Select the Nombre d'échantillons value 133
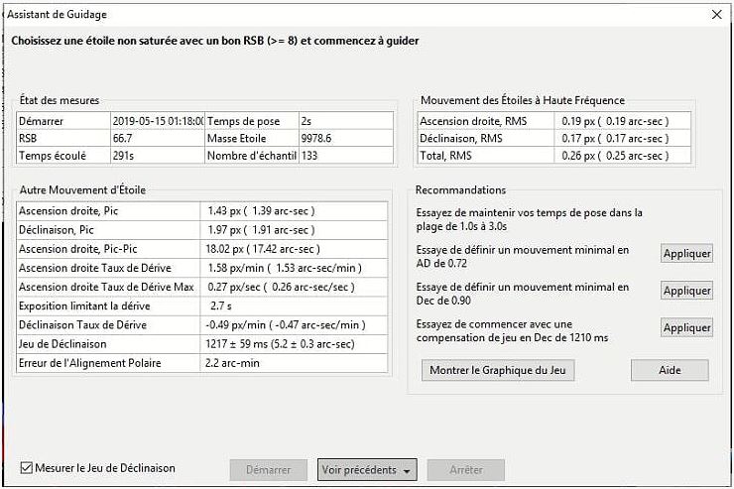Image resolution: width=734 pixels, height=489 pixels. point(330,156)
